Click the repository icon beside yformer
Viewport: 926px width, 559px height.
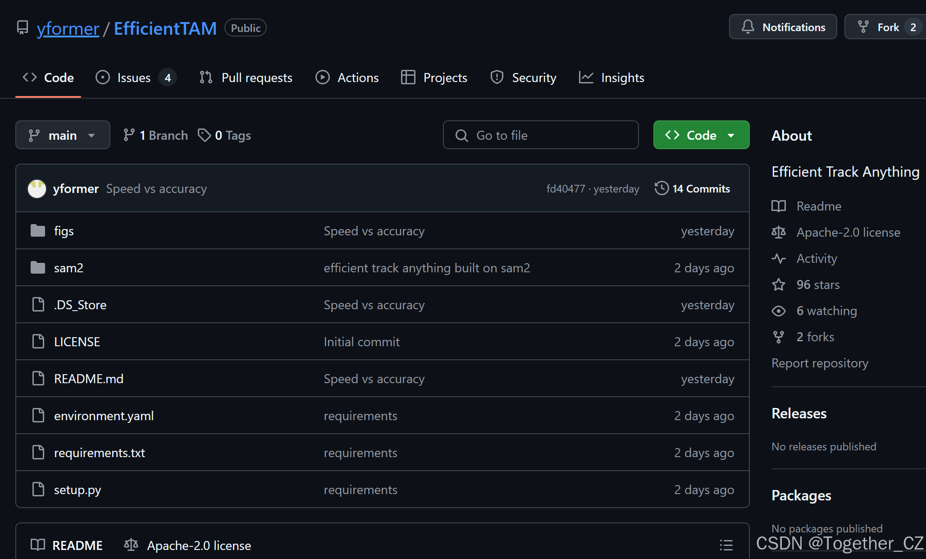click(23, 28)
